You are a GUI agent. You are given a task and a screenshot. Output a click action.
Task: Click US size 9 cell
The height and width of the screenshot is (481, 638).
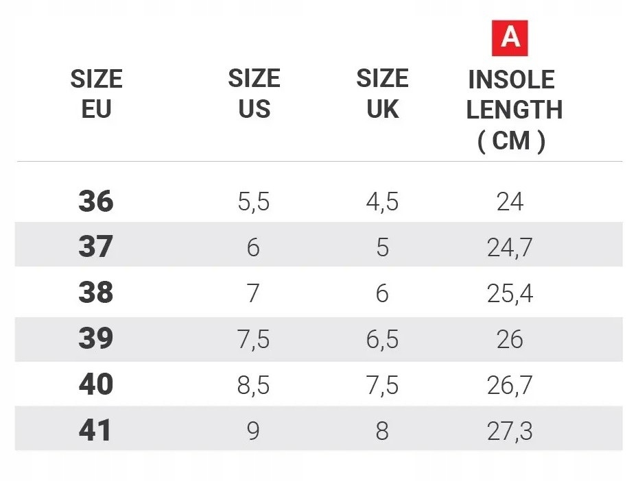[x=253, y=432]
